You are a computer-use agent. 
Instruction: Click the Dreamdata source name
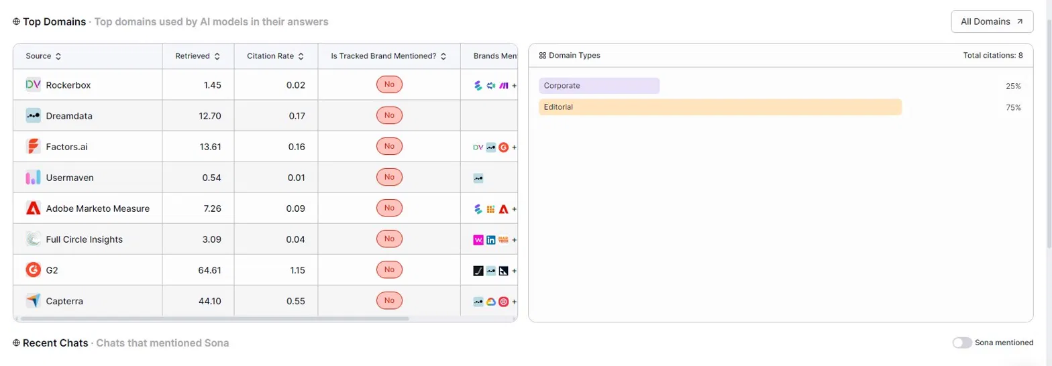[x=69, y=116]
